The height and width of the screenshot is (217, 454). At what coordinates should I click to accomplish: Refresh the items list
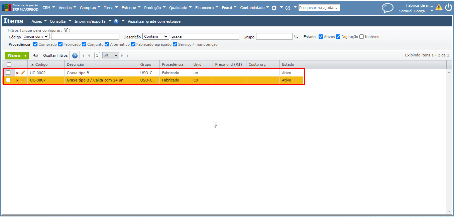pyautogui.click(x=36, y=55)
